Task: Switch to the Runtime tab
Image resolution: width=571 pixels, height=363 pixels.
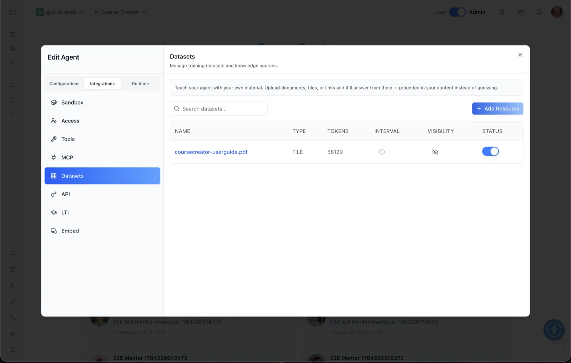Action: pyautogui.click(x=140, y=84)
